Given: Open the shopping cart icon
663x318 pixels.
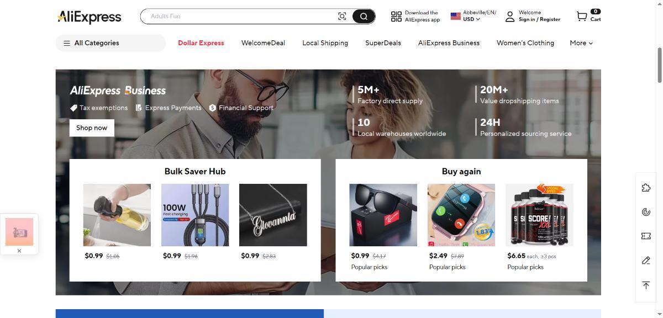Looking at the screenshot, I should point(582,17).
